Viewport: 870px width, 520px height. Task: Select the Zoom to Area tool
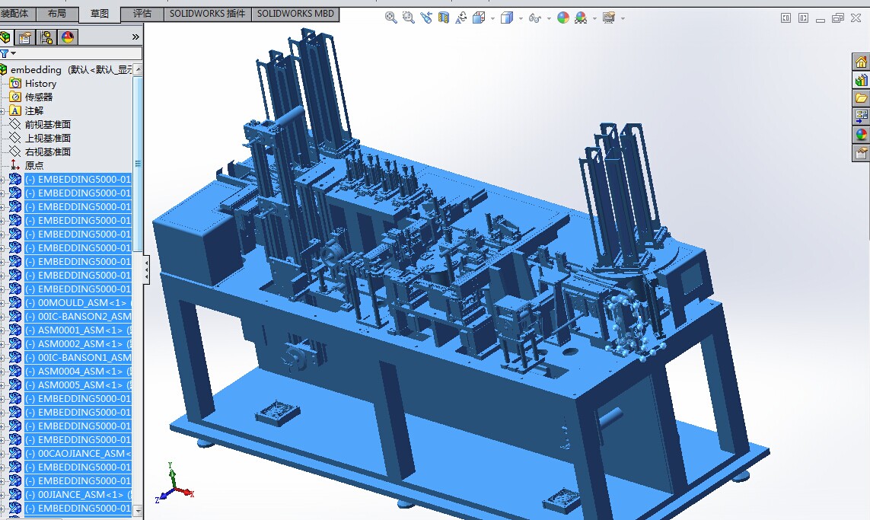coord(408,18)
